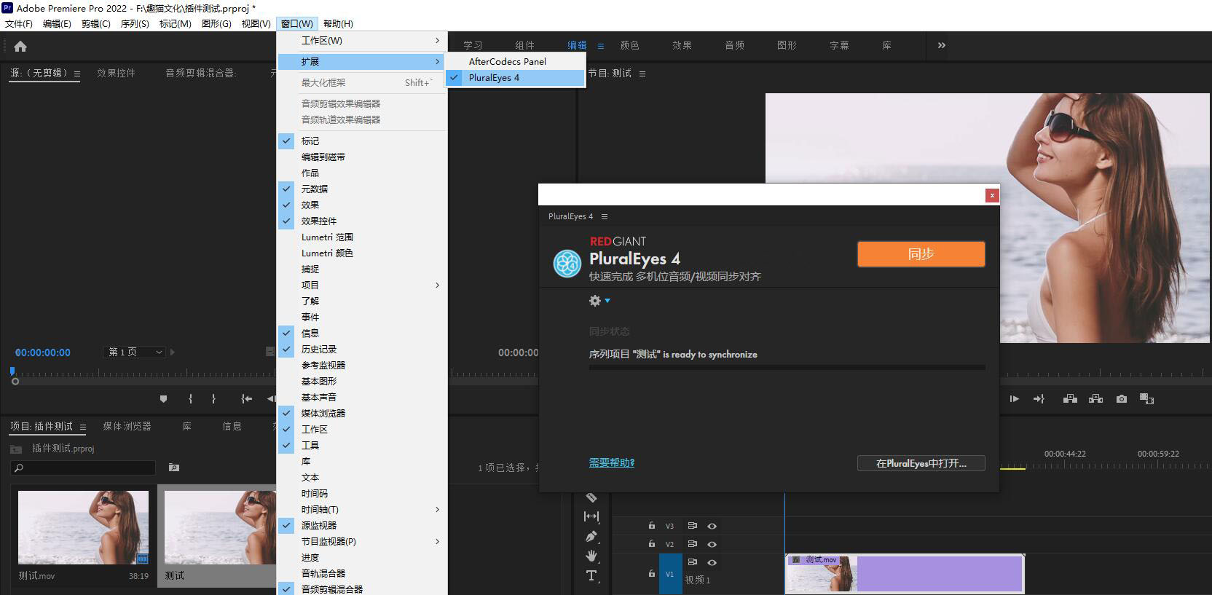
Task: Select the Type tool
Action: (591, 575)
